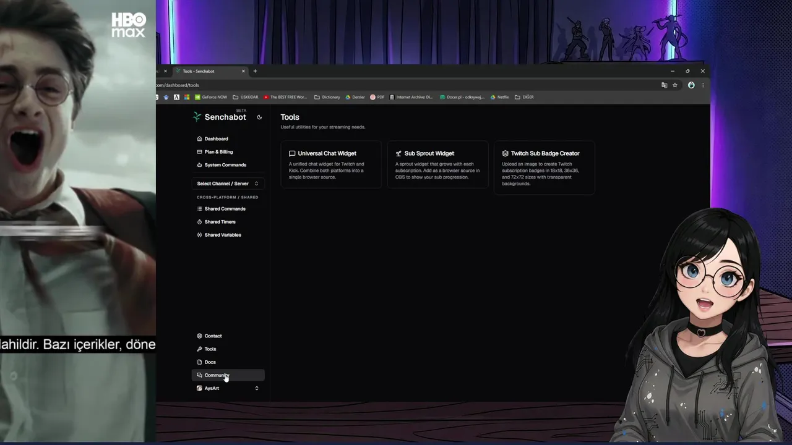Open Shared Timers

click(228, 222)
